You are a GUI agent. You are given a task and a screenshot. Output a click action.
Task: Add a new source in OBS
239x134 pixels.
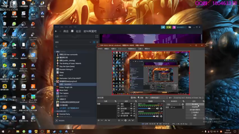tap(119, 120)
